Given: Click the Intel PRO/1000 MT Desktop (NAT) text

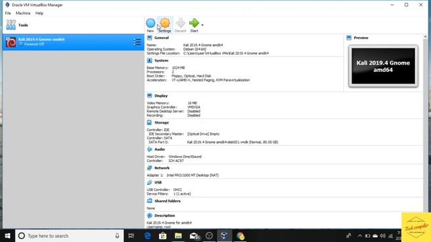Looking at the screenshot, I should (193, 175).
